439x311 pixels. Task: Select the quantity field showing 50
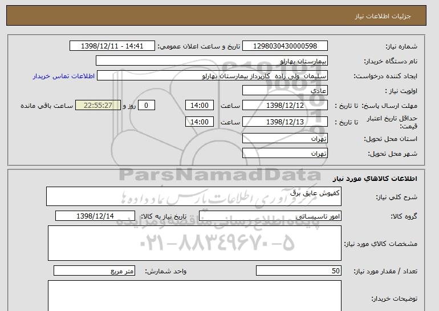coord(298,271)
